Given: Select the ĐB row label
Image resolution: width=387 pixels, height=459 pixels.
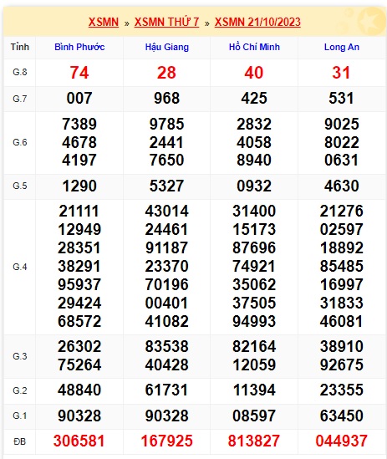Looking at the screenshot, I should point(19,441).
